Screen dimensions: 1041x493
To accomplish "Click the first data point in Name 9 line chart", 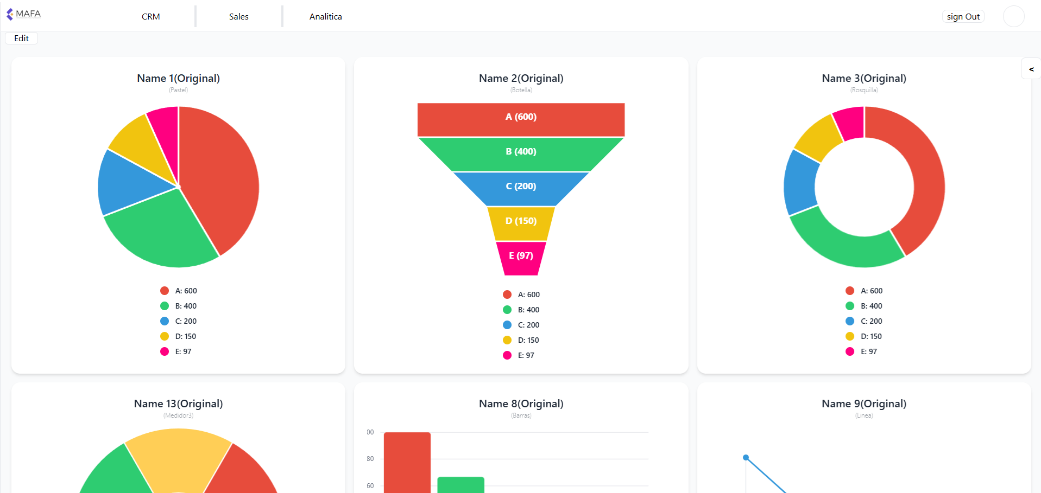I will pyautogui.click(x=746, y=457).
